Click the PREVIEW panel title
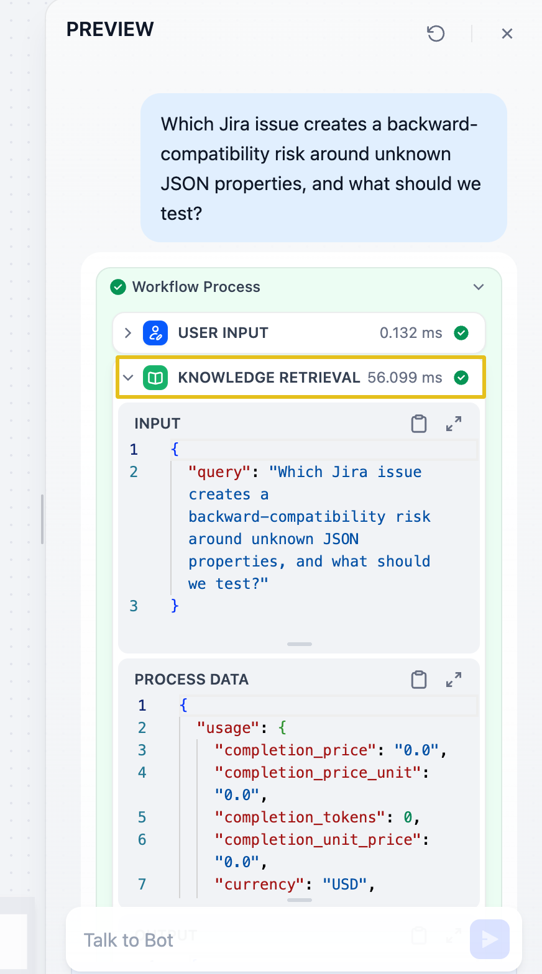This screenshot has width=542, height=974. (110, 29)
